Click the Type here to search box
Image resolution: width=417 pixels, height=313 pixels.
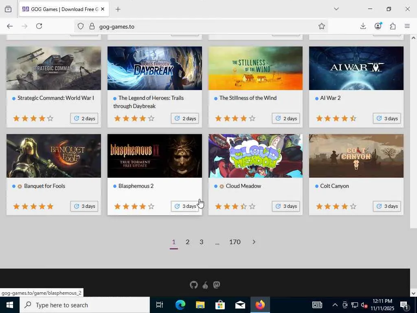(x=85, y=305)
